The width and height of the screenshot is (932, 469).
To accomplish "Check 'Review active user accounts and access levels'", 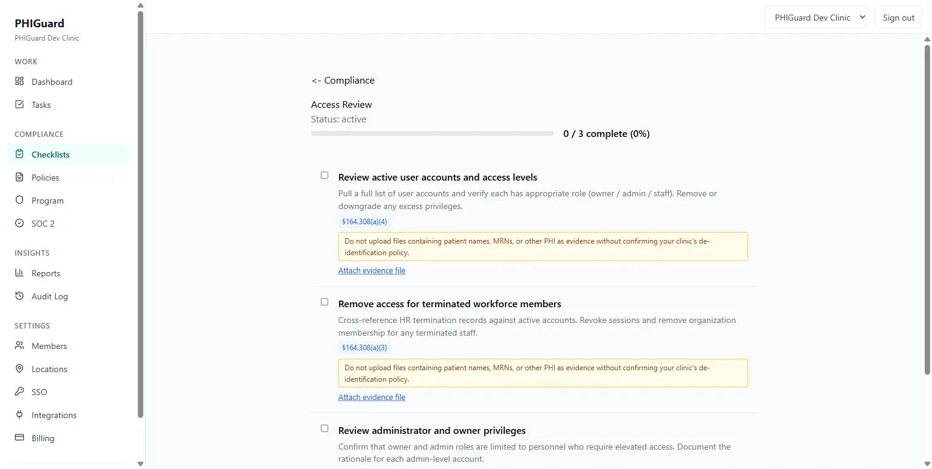I will coord(325,175).
